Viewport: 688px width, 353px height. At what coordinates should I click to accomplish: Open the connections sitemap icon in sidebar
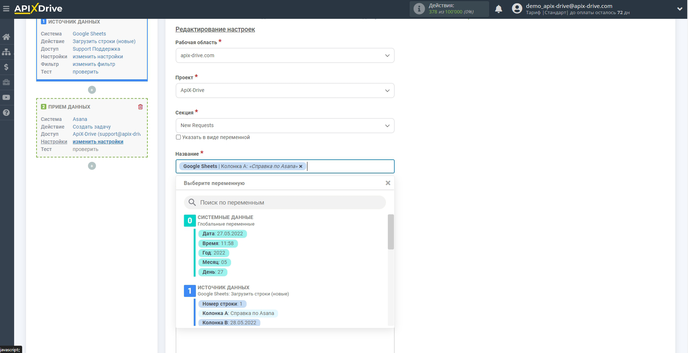pyautogui.click(x=6, y=52)
